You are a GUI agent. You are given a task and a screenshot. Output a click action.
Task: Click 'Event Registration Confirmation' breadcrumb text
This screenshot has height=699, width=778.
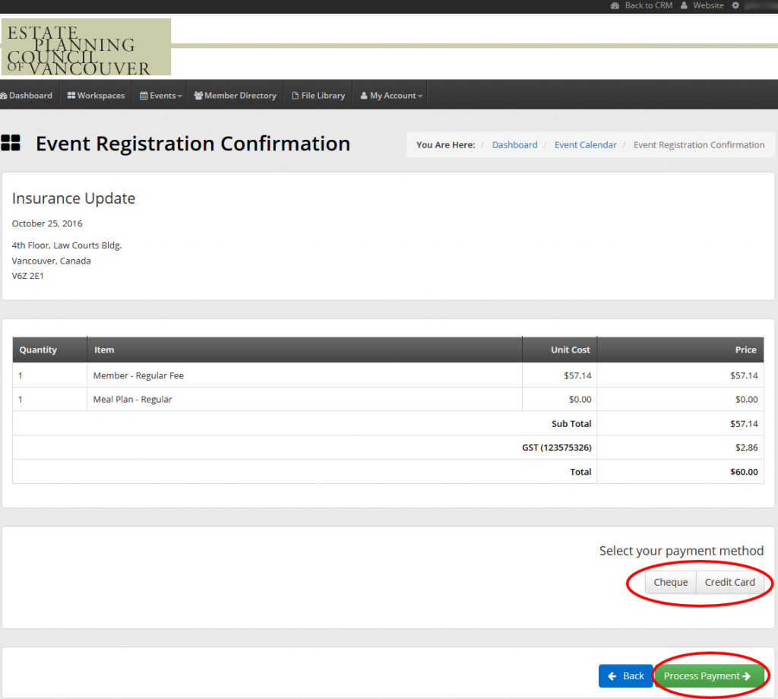(x=699, y=145)
